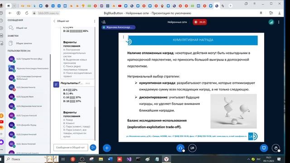This screenshot has height=163, width=290.
Task: Focus the Сообщение в Общий чат field
Action: pos(71,148)
